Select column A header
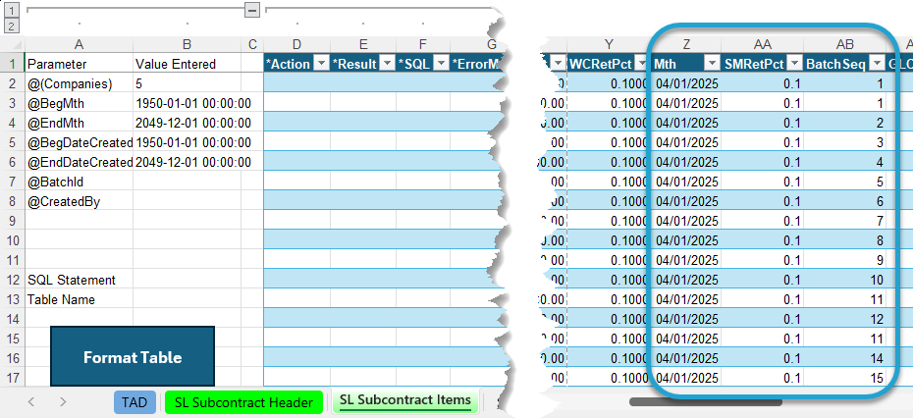Image resolution: width=913 pixels, height=418 pixels. point(80,45)
